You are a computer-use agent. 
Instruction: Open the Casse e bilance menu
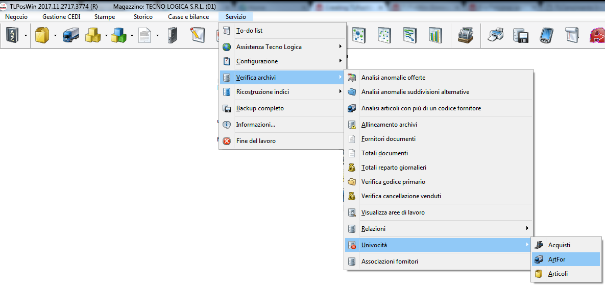point(188,17)
